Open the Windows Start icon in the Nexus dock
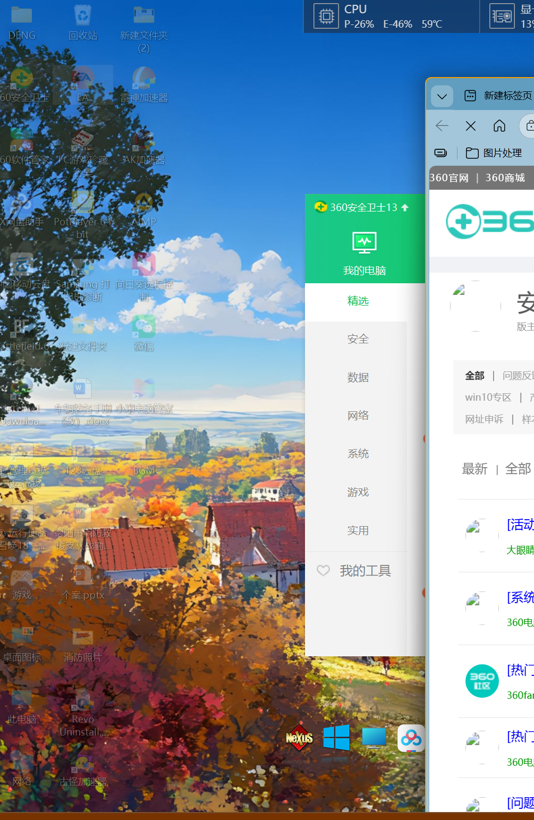The width and height of the screenshot is (534, 820). point(337,739)
